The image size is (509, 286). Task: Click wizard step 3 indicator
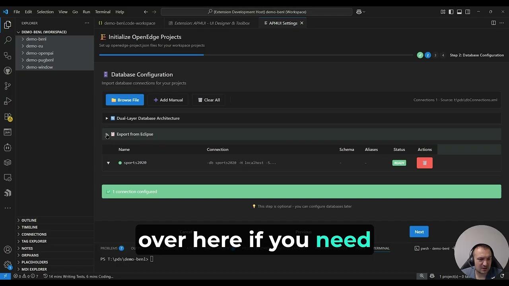435,55
